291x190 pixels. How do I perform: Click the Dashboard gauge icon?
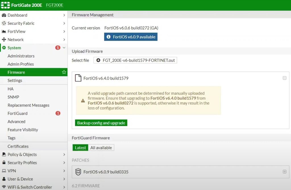pos(4,15)
